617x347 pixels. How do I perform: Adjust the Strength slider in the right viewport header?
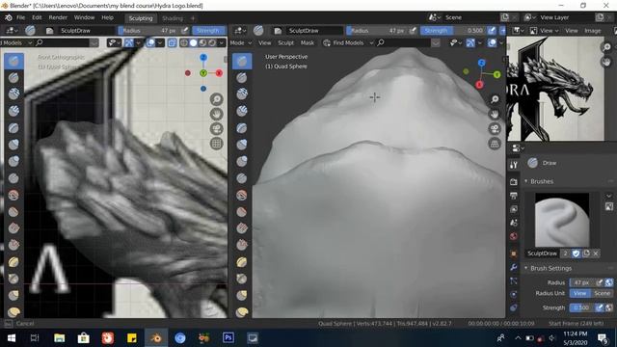453,30
